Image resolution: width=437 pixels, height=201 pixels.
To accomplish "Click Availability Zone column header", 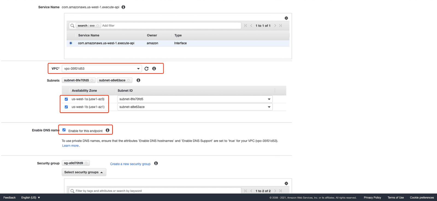I will coord(84,91).
